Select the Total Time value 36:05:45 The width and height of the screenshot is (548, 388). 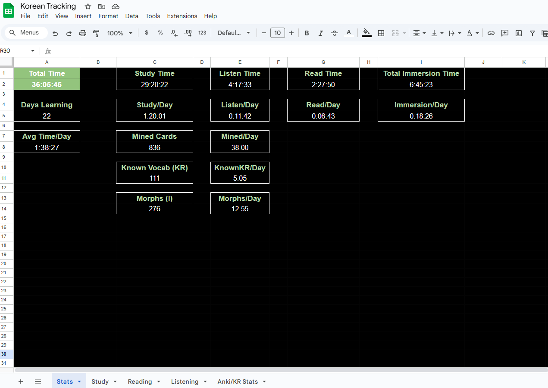(x=47, y=84)
